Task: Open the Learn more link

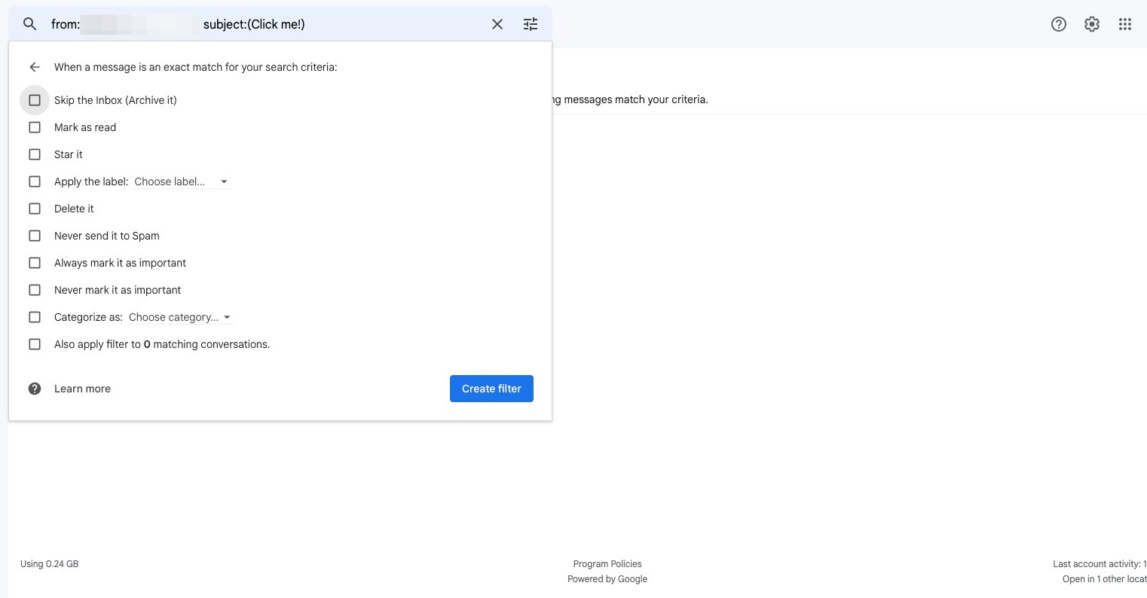Action: coord(82,389)
